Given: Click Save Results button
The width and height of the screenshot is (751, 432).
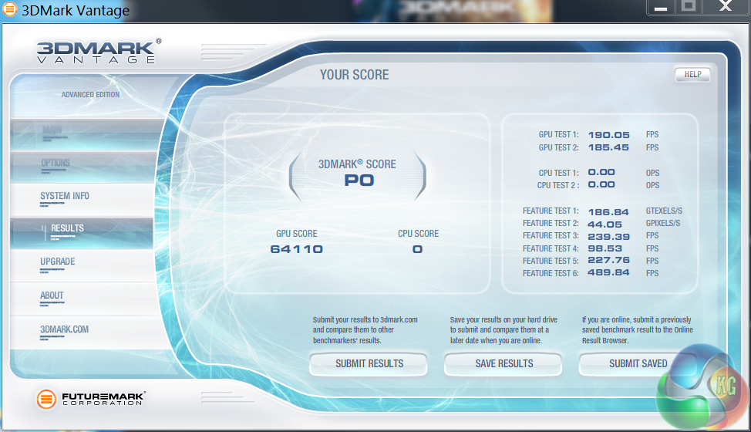Looking at the screenshot, I should (x=503, y=364).
